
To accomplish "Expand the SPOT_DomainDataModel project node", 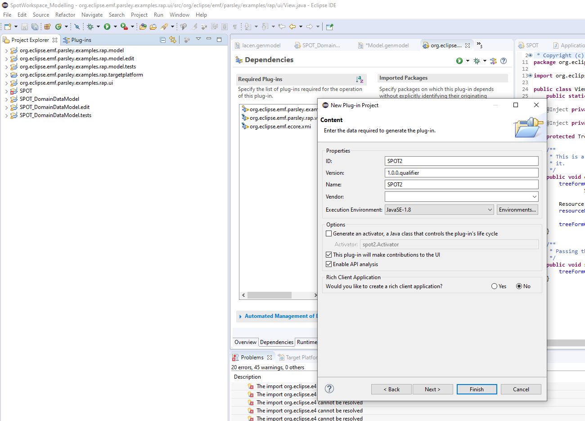I will (6, 99).
